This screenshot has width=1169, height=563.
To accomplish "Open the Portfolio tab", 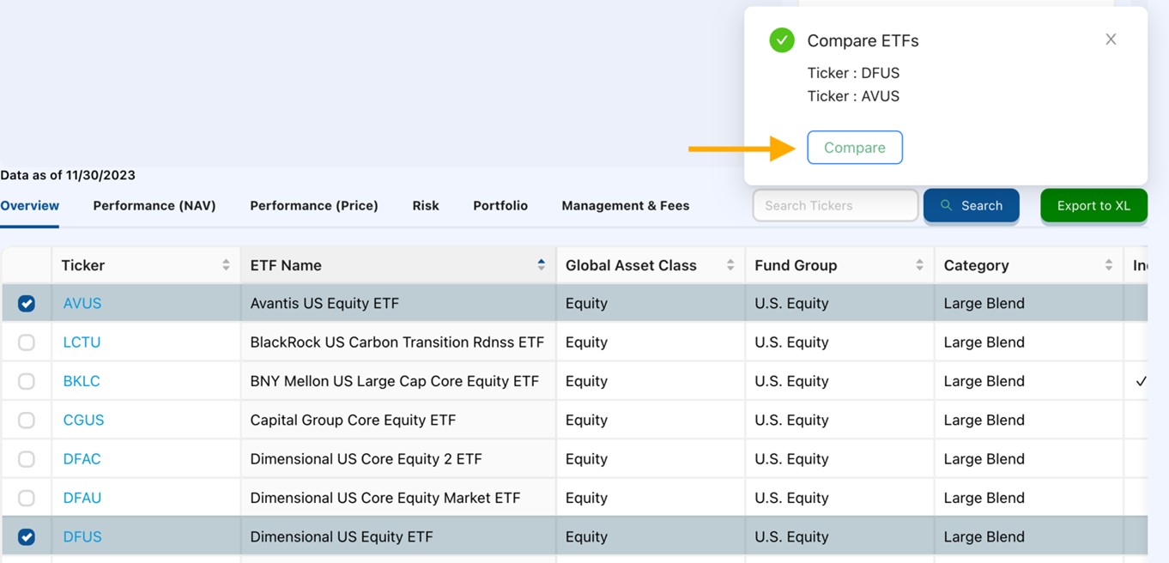I will 500,206.
